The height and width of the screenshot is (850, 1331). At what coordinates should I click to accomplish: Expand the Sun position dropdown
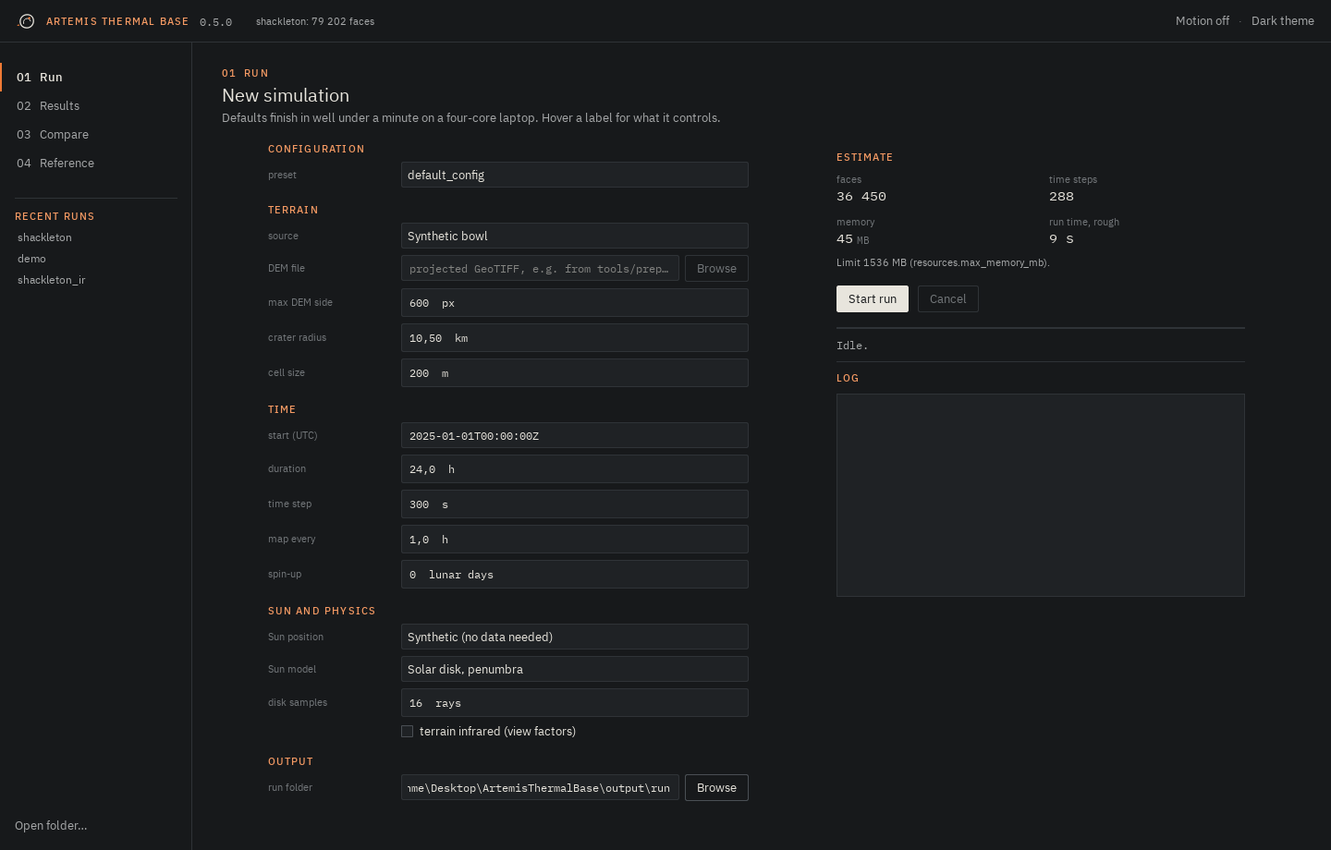click(575, 637)
